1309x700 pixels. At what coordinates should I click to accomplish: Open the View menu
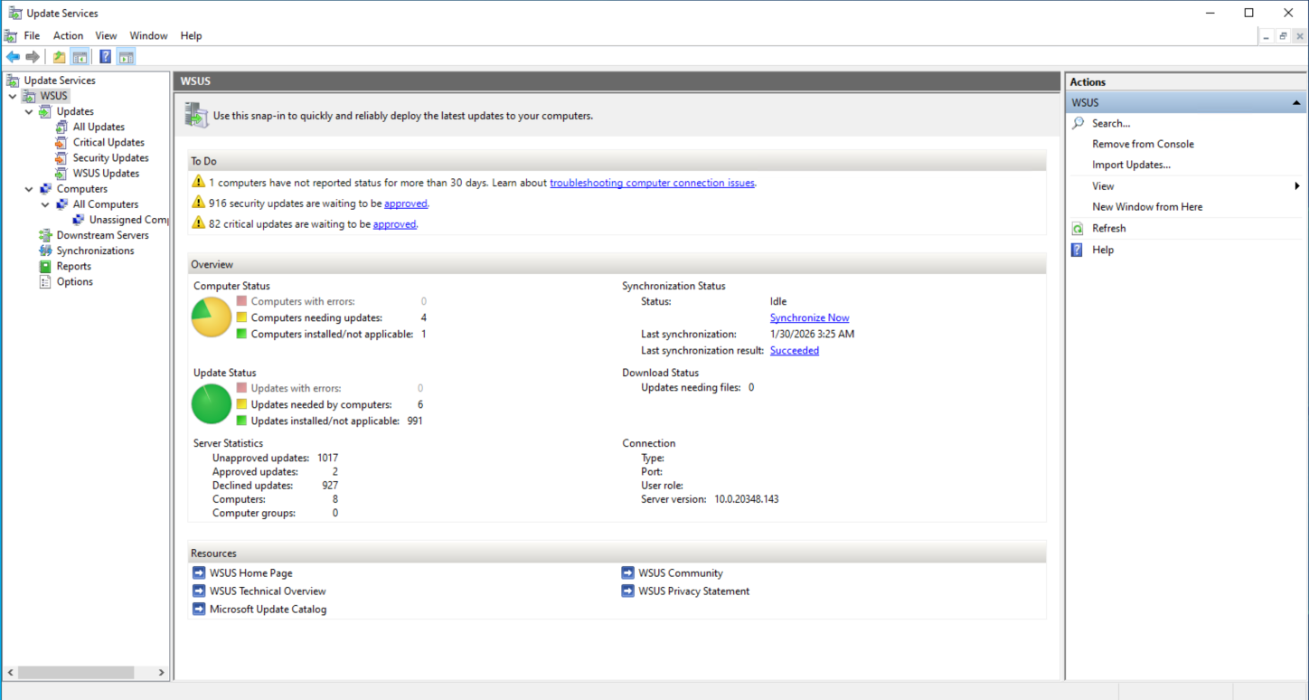[x=106, y=35]
